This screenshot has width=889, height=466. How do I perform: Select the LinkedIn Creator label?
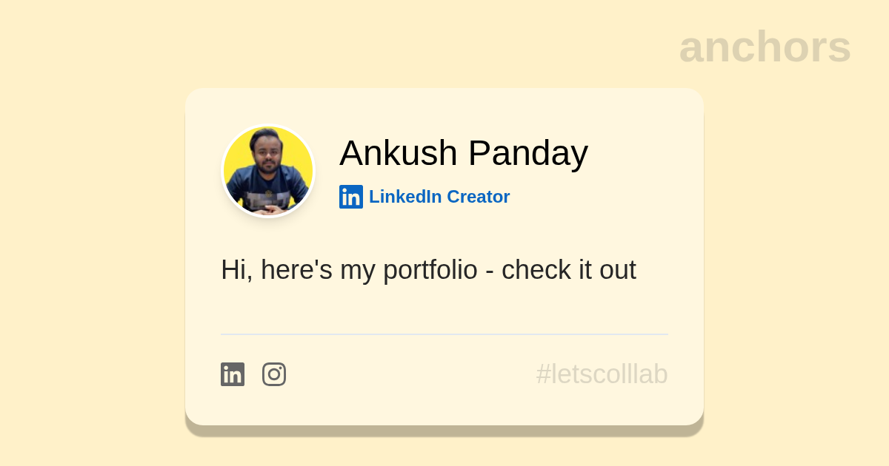click(439, 197)
